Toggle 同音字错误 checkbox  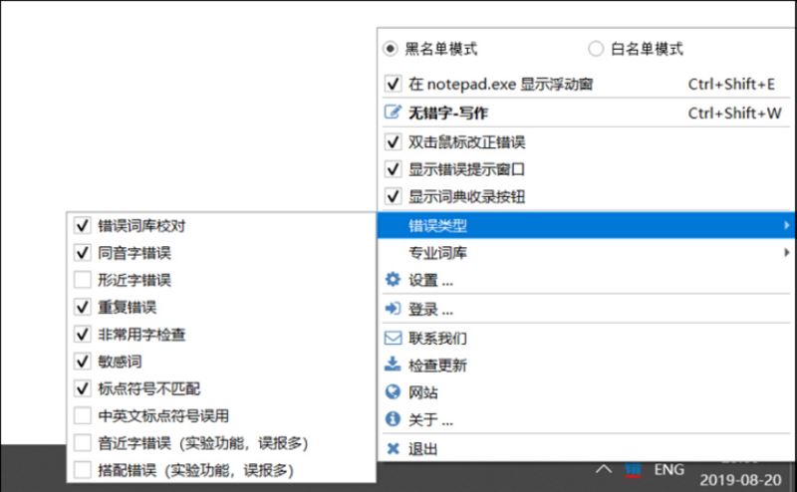click(x=83, y=253)
